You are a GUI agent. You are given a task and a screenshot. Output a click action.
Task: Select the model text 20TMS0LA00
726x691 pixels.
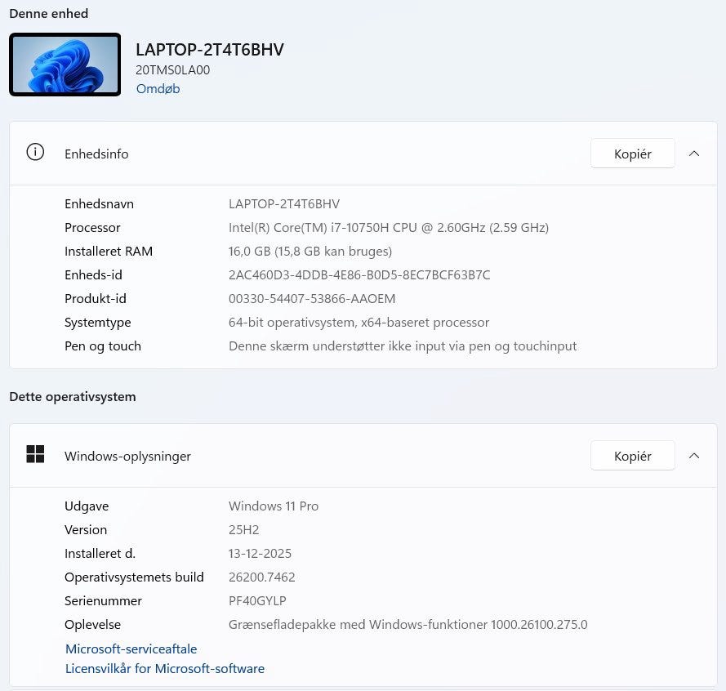point(172,70)
